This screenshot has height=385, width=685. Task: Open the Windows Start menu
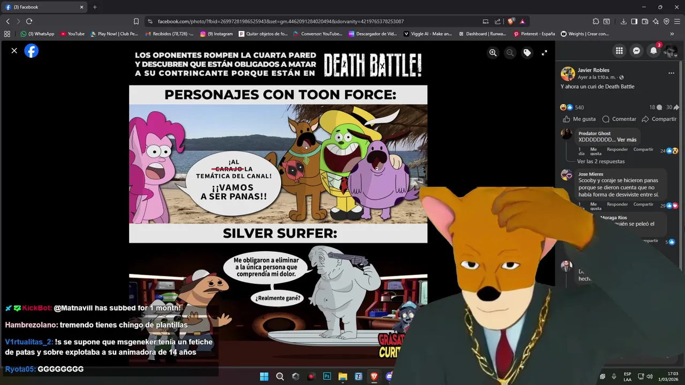pos(264,376)
